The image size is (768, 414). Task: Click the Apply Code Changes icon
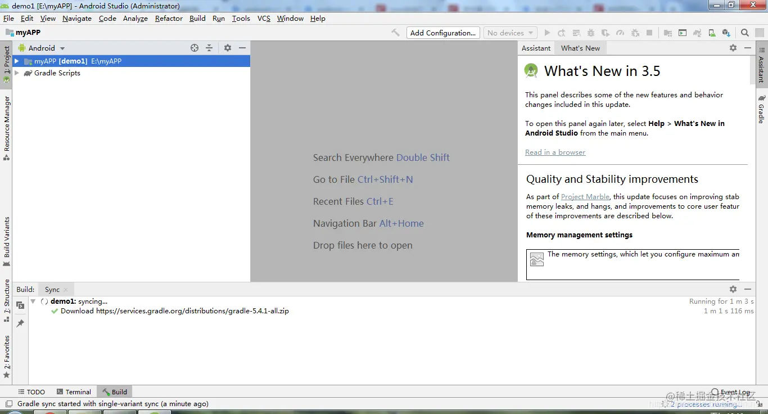(x=576, y=33)
